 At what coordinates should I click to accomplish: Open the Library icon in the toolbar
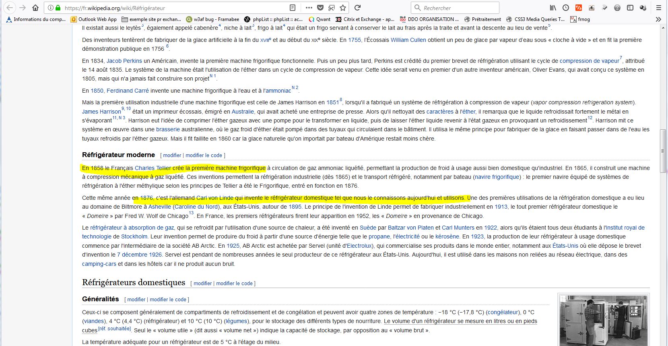553,8
